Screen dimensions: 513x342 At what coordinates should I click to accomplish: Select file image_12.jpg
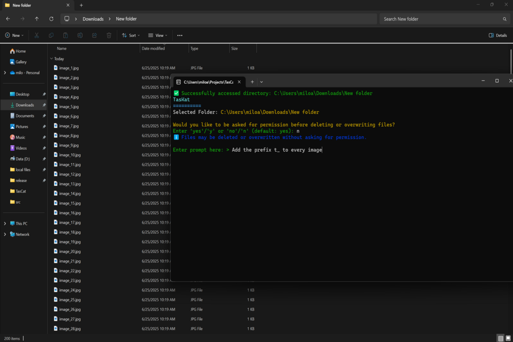click(x=67, y=174)
